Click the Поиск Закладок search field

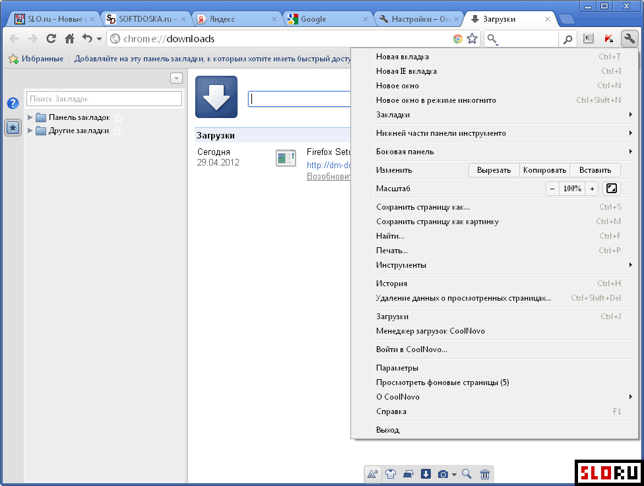tap(104, 99)
